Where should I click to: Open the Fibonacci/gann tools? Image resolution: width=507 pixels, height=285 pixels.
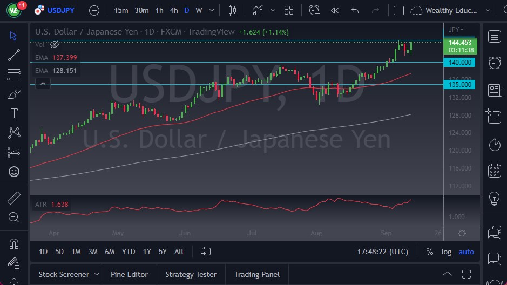(13, 74)
